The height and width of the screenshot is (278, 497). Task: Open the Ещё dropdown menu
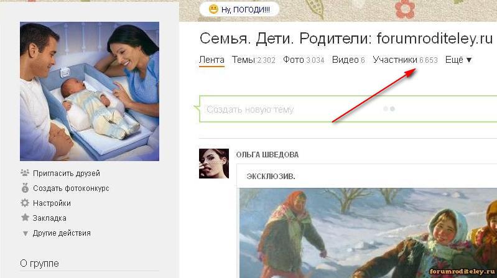point(458,60)
